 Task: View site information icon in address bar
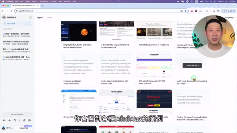click(17, 11)
